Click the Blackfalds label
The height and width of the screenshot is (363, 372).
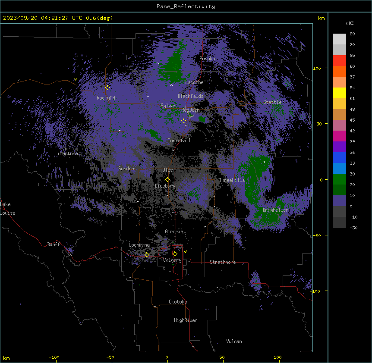click(190, 96)
